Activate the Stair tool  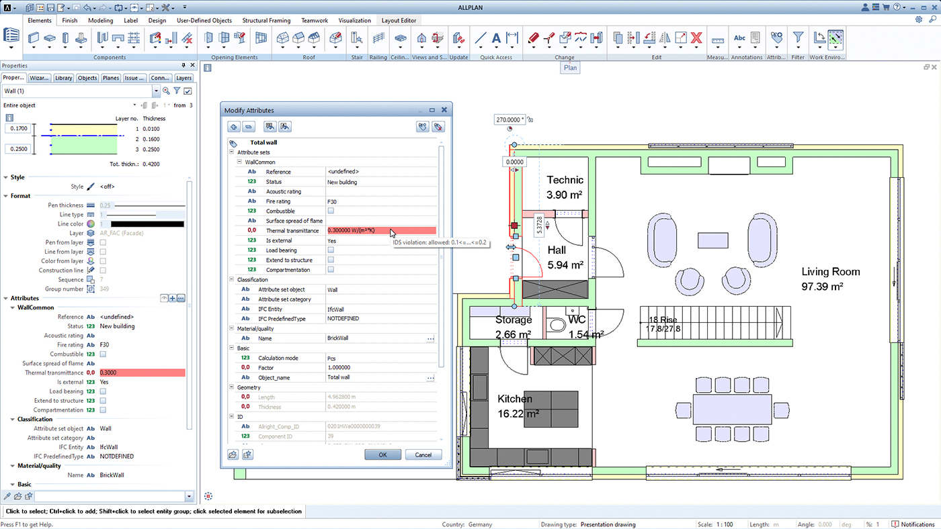tap(356, 39)
